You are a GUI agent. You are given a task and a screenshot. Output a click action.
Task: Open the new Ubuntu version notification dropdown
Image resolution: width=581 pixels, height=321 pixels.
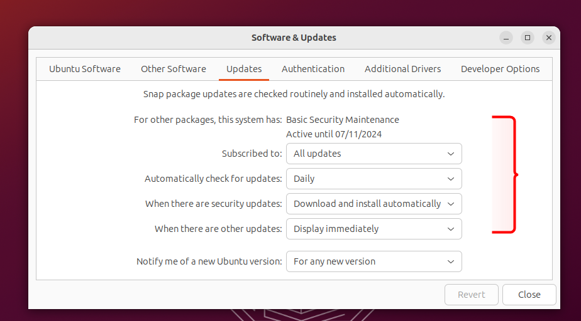[373, 261]
